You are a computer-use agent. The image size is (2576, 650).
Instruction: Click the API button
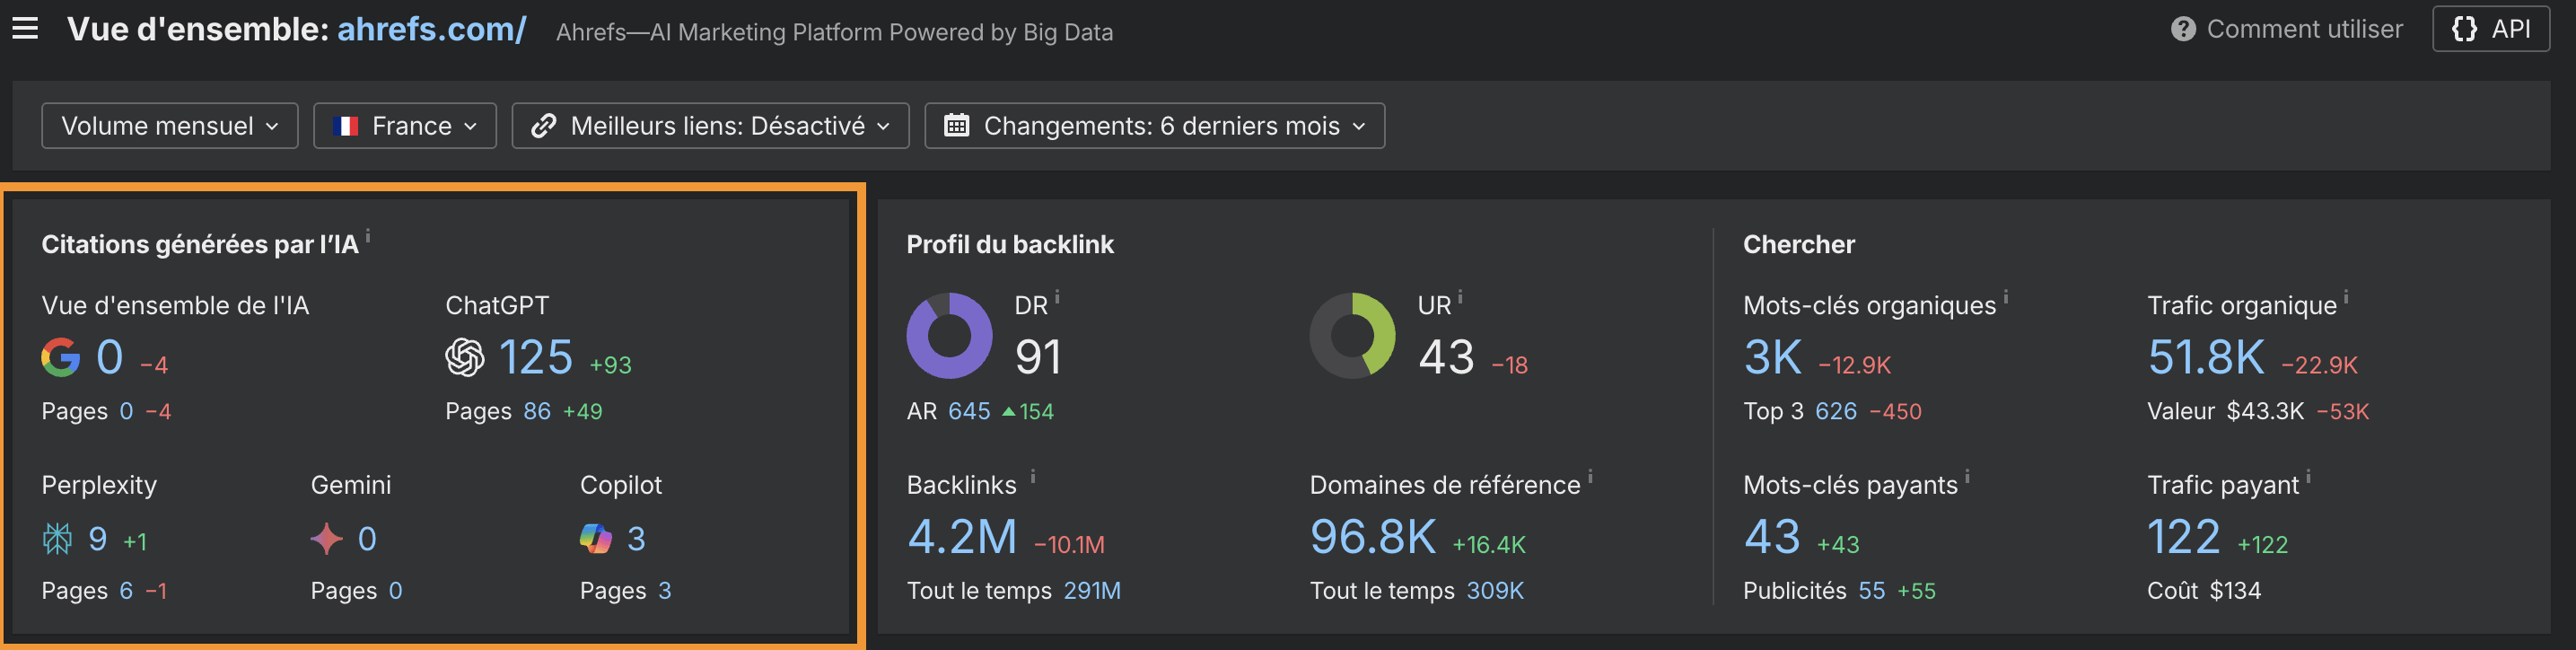click(x=2490, y=29)
